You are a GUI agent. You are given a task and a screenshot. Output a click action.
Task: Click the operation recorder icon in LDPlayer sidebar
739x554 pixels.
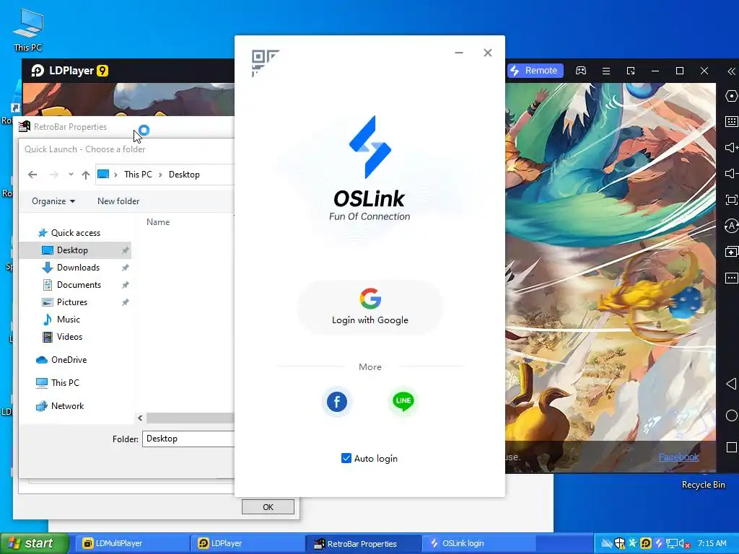(x=732, y=226)
